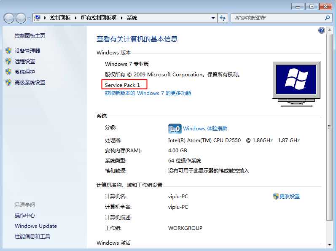Click shield icon beside 系统保护
This screenshot has height=251, width=336.
pyautogui.click(x=8, y=72)
